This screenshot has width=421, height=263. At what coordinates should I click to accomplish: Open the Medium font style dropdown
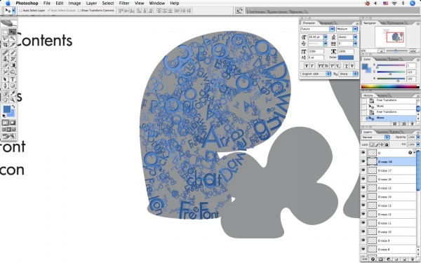[355, 29]
